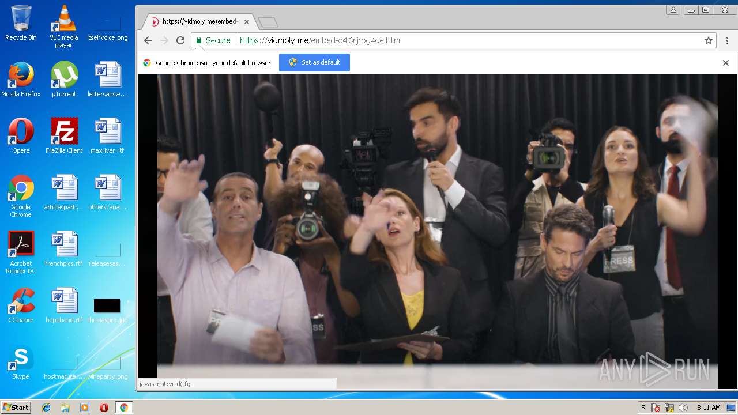Open a new Chrome tab
738x415 pixels.
[x=268, y=22]
